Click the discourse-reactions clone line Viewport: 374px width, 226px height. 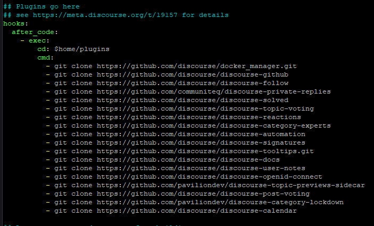[x=173, y=117]
